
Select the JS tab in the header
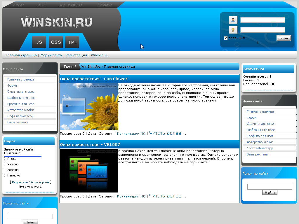[39, 42]
